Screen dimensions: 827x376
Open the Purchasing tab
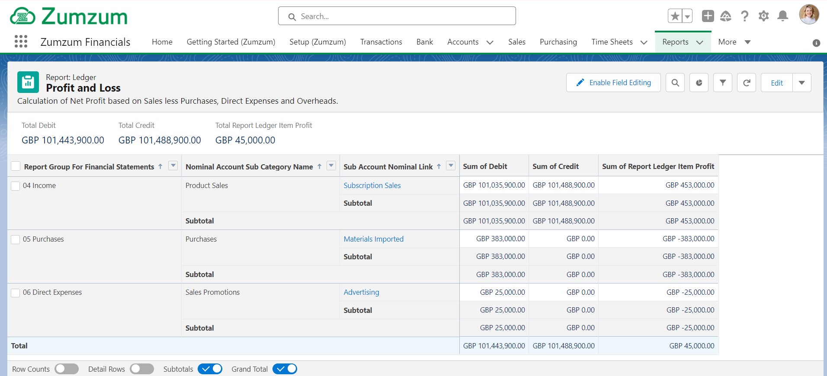point(558,42)
